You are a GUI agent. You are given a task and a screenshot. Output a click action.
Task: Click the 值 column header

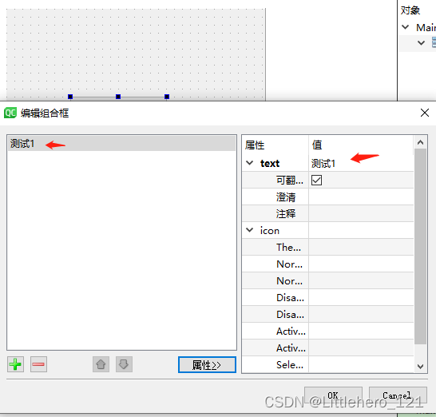(x=361, y=145)
